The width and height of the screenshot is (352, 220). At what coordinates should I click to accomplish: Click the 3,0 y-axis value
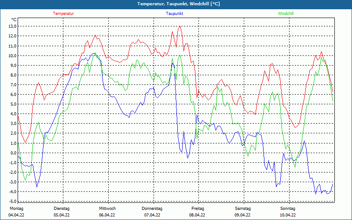(x=14, y=124)
